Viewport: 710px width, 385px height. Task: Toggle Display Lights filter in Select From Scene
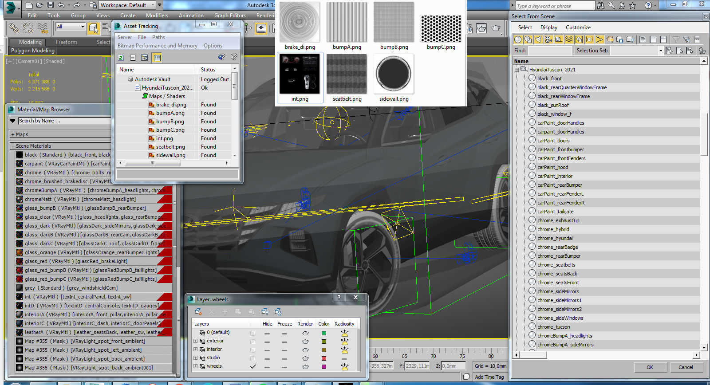coord(538,39)
